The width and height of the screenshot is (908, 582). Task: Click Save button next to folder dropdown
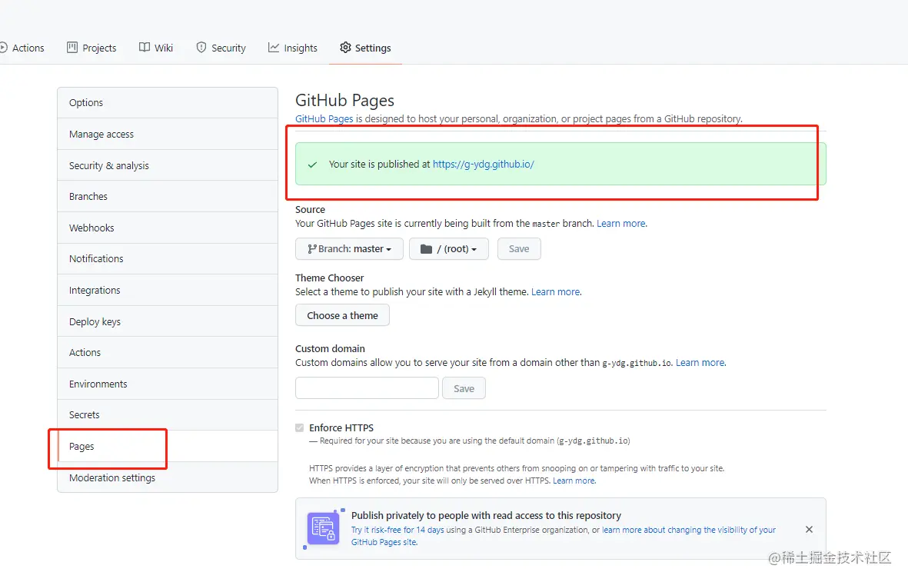point(519,249)
